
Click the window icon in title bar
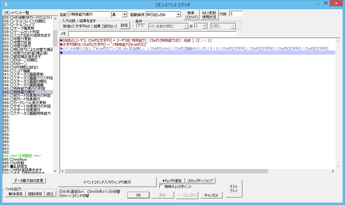5,4
